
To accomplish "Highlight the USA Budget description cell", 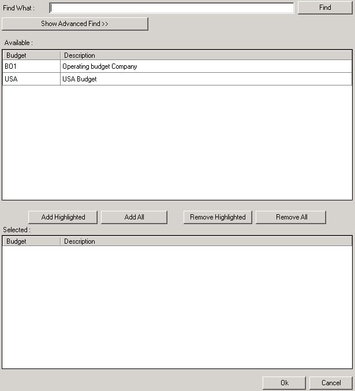I will tap(205, 79).
